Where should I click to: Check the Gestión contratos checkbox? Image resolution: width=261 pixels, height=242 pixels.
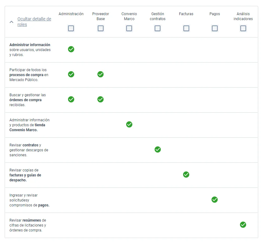pyautogui.click(x=158, y=28)
